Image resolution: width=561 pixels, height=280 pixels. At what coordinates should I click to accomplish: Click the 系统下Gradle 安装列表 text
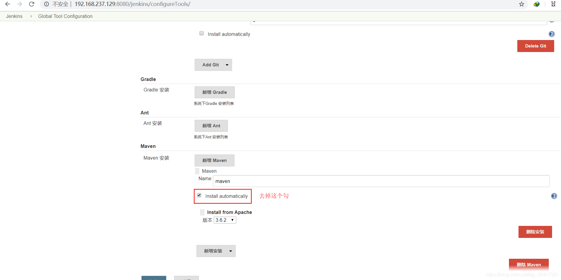click(x=214, y=104)
